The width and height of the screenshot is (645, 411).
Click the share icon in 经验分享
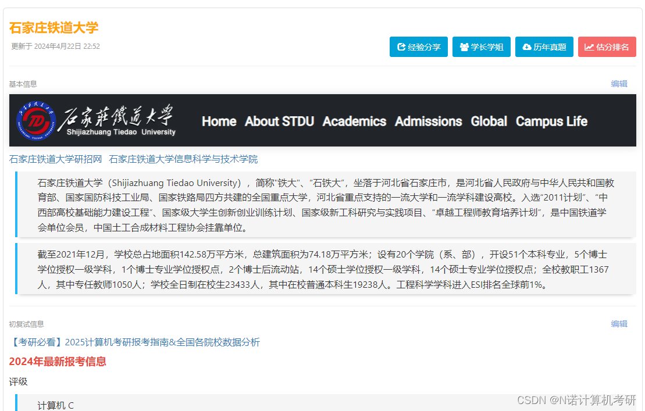[401, 47]
